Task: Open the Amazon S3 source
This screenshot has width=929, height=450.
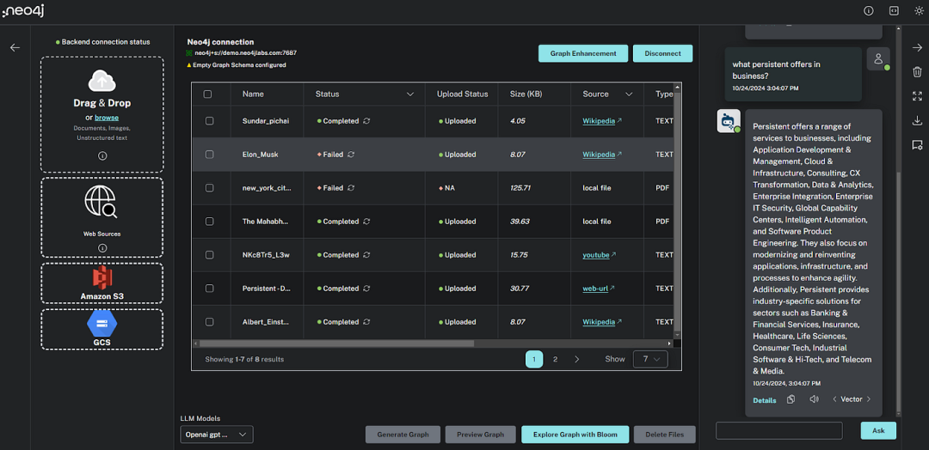Action: click(102, 283)
